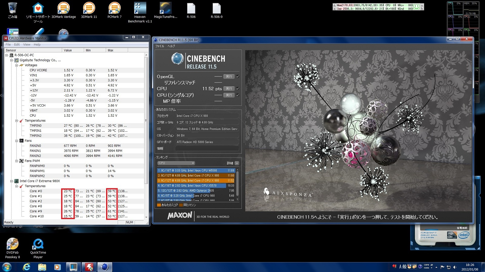485x272 pixels.
Task: Click the IME help question mark icon
Action: pos(420,267)
